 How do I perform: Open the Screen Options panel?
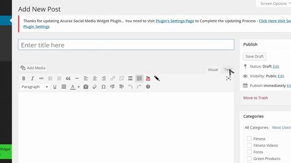274,4
